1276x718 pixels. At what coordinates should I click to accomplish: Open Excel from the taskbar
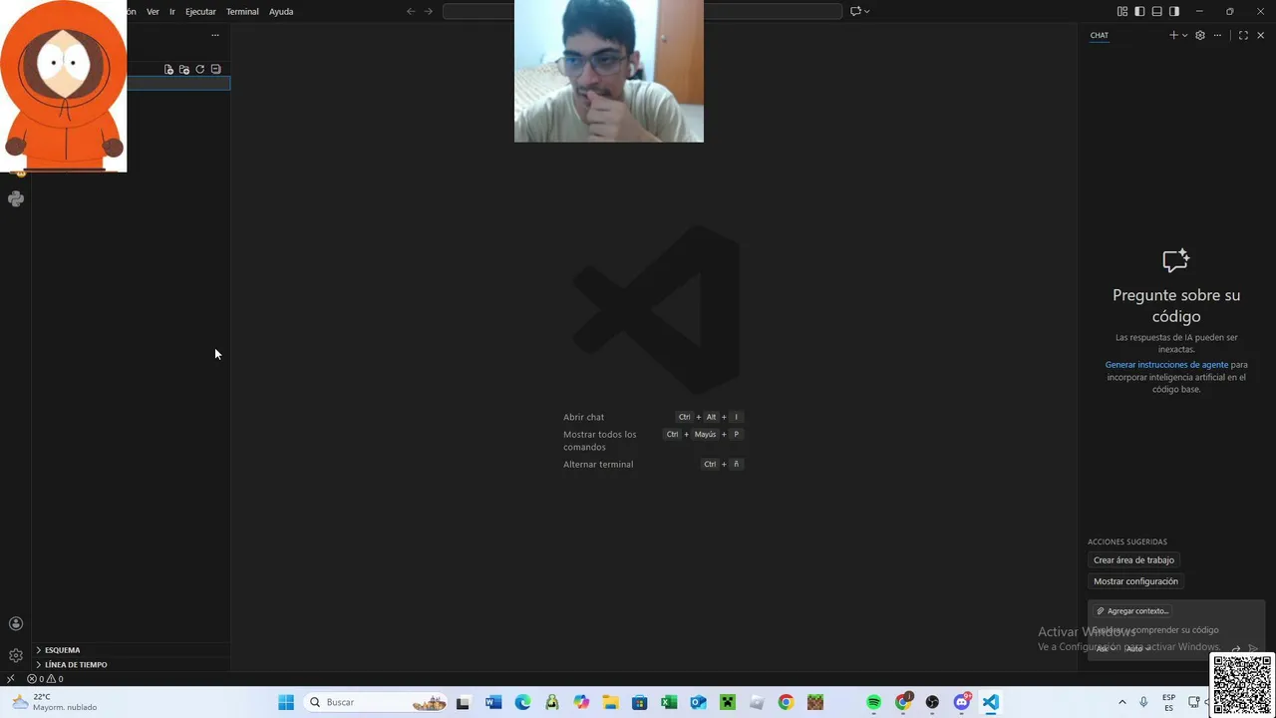(669, 702)
